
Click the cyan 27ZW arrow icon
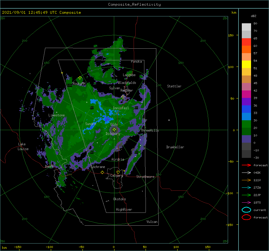pos(246,188)
